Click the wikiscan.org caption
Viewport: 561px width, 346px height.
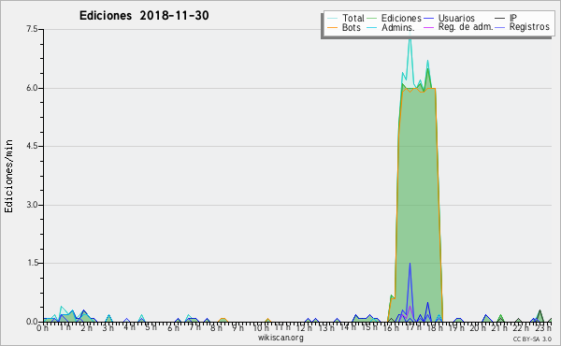pos(280,338)
